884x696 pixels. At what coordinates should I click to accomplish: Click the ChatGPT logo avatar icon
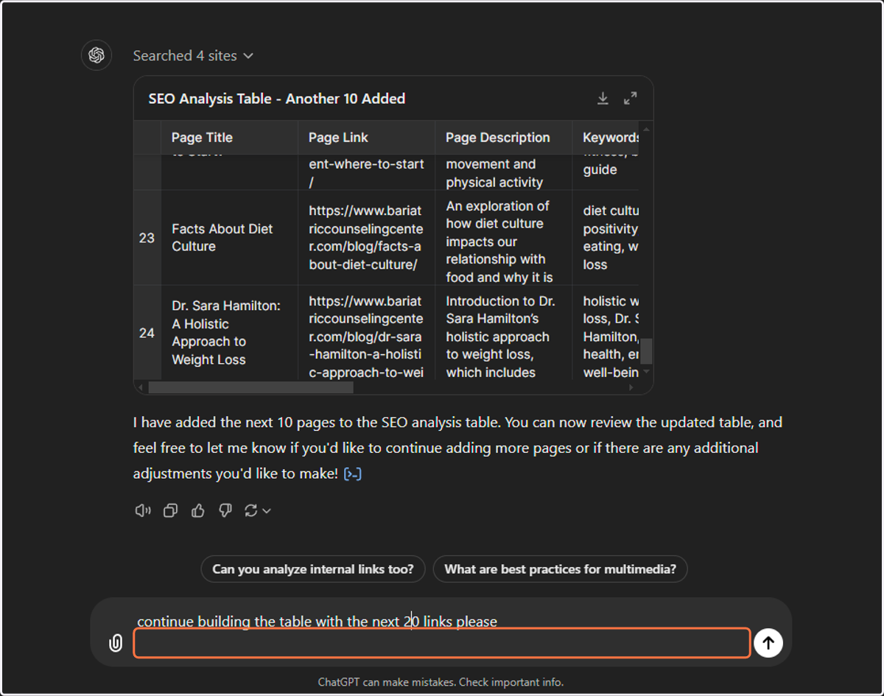96,55
